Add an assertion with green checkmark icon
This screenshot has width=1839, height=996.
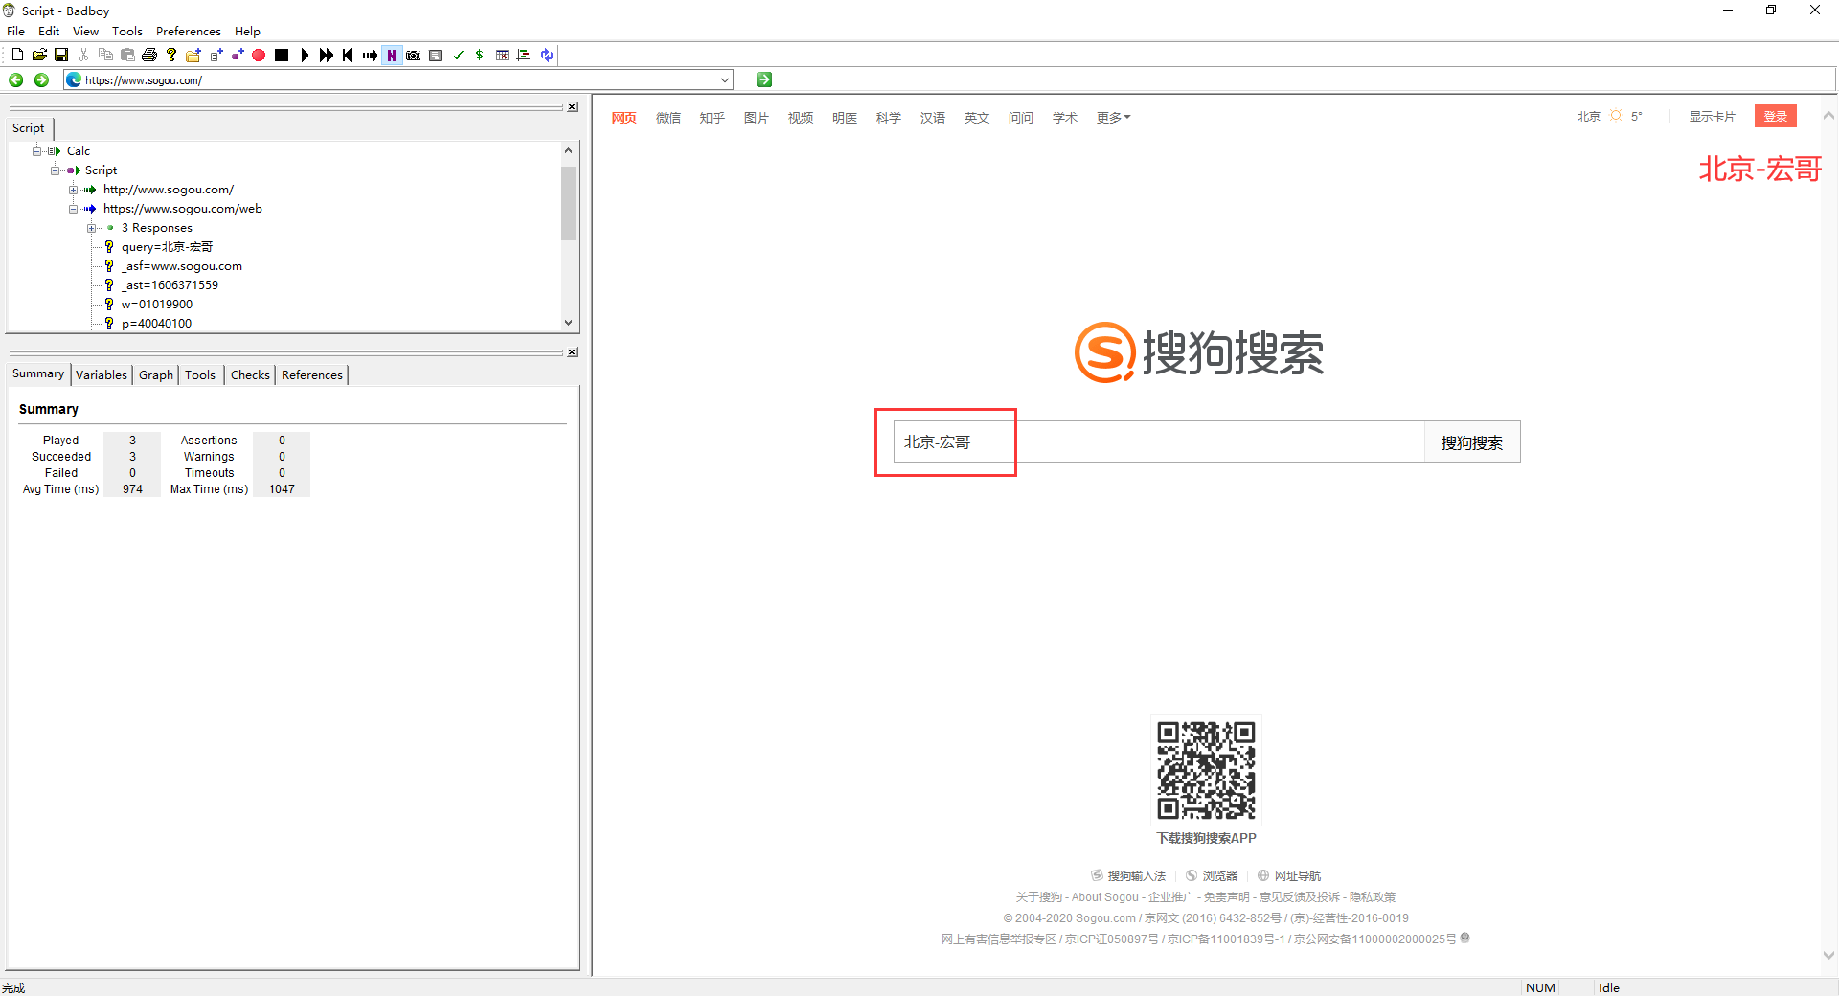pos(458,55)
